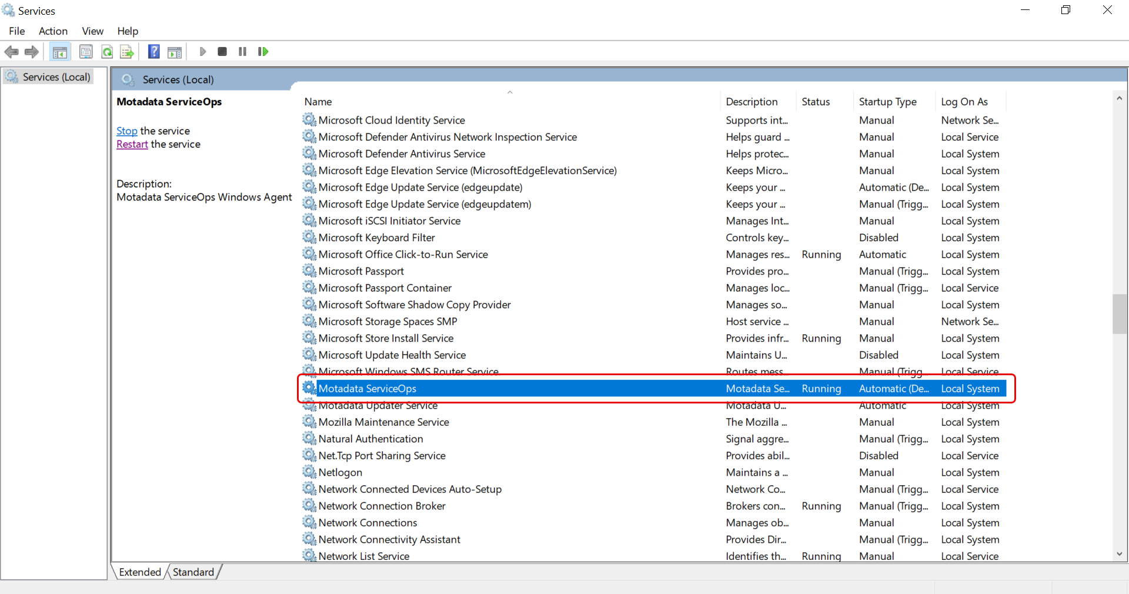Sort services by the Name column header

point(318,102)
